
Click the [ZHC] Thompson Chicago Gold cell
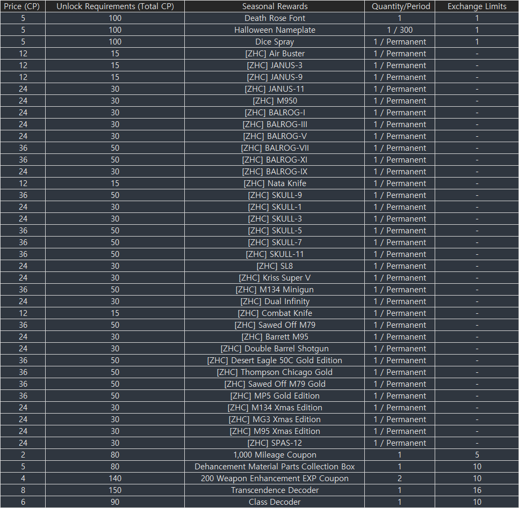(x=275, y=372)
